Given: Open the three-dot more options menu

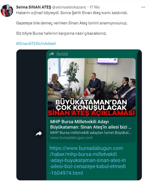Looking at the screenshot, I should (143, 7).
